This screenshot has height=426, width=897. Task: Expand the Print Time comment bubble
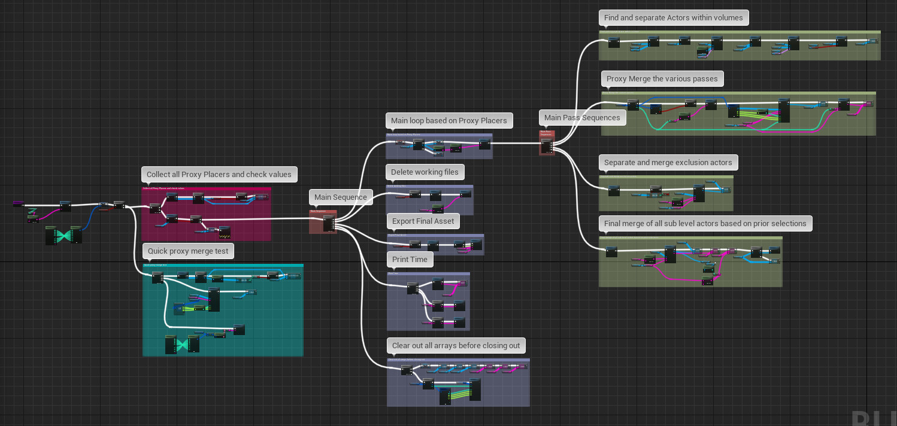[x=410, y=259]
